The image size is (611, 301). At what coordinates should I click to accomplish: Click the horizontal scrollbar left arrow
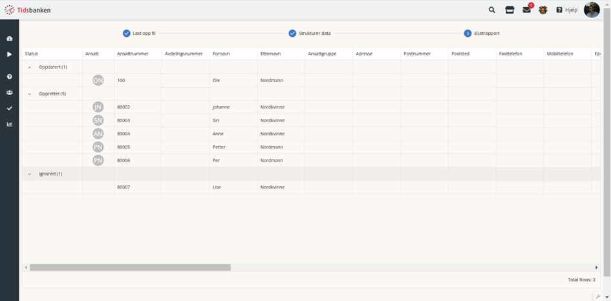pos(26,267)
